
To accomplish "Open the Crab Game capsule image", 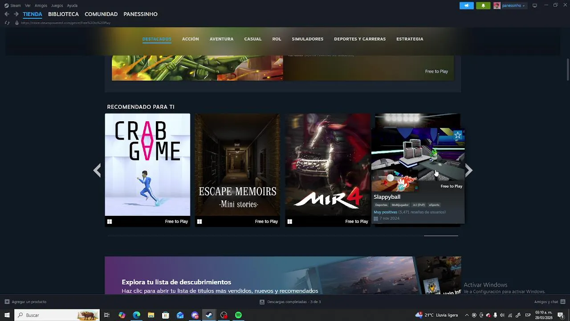I will (147, 165).
